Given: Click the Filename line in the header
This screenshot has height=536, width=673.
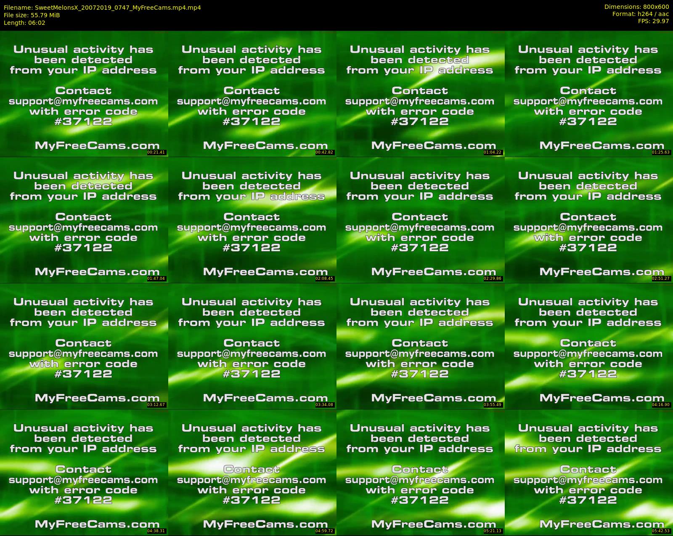Looking at the screenshot, I should point(102,8).
